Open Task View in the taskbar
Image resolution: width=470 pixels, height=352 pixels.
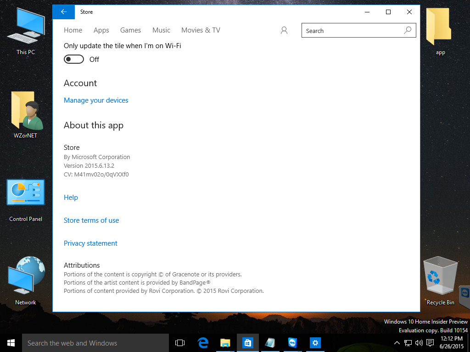click(180, 343)
